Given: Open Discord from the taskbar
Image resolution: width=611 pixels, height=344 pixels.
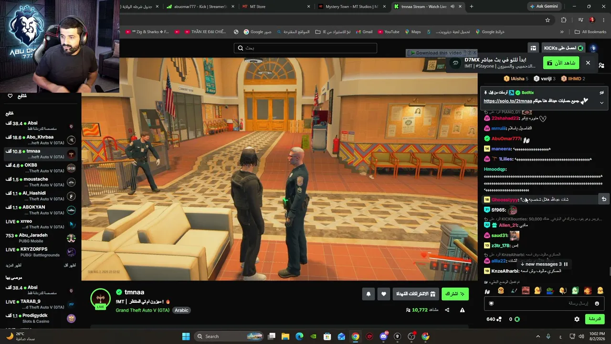Looking at the screenshot, I should [383, 336].
